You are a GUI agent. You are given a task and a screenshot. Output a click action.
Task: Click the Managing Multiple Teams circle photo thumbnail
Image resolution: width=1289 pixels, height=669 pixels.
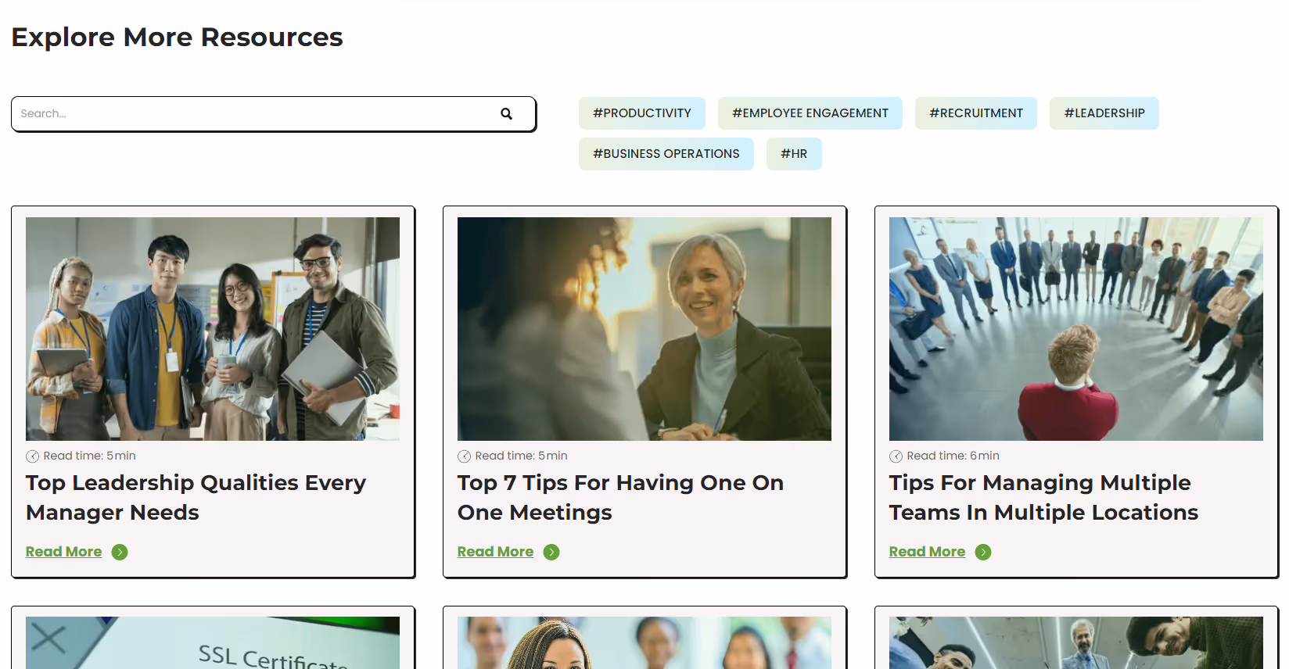[1076, 329]
